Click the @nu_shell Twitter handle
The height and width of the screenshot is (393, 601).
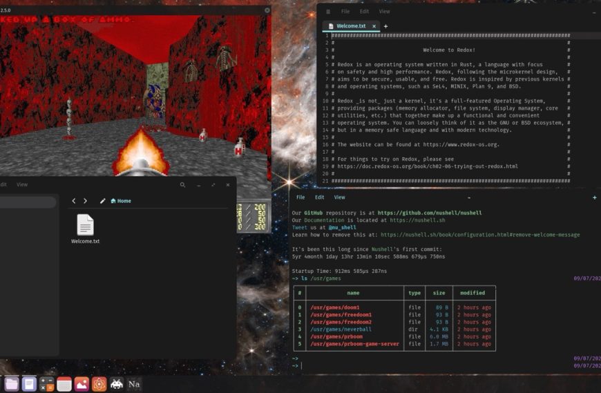tap(342, 228)
